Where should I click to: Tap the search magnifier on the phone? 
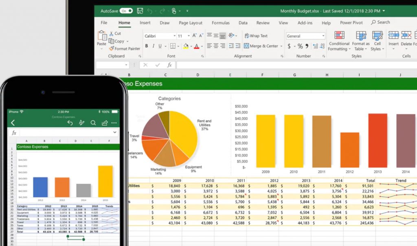(93, 123)
